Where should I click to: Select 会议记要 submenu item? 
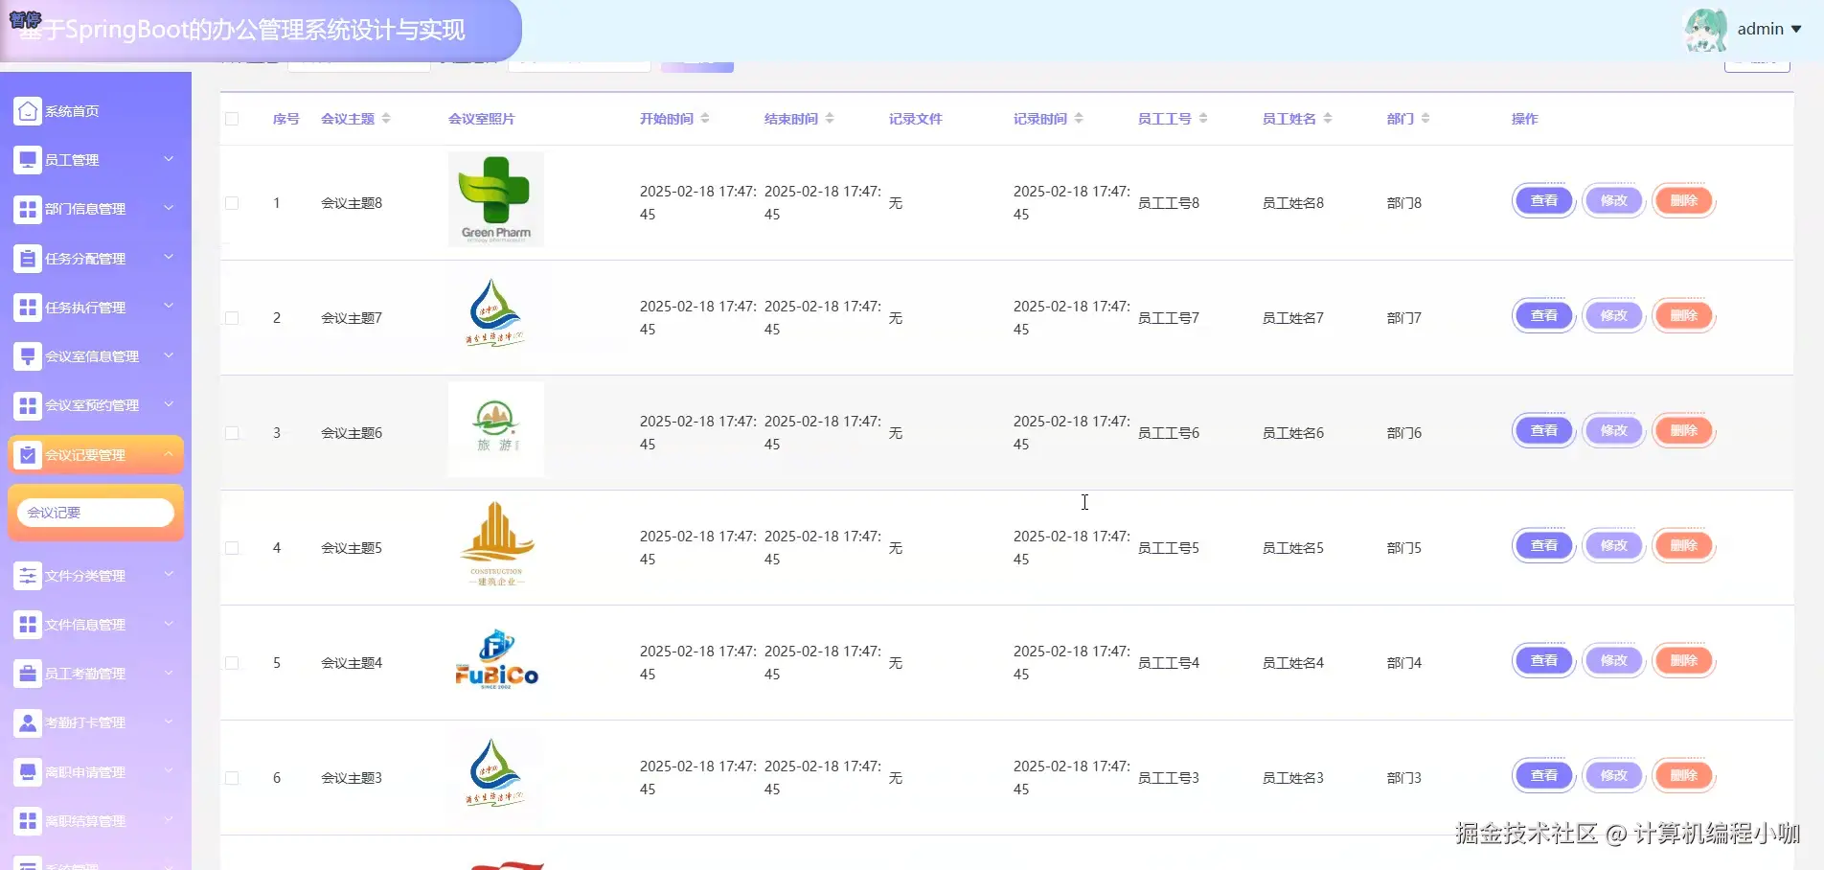coord(96,513)
